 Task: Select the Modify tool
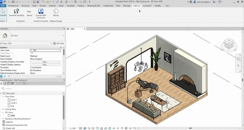pos(3,12)
